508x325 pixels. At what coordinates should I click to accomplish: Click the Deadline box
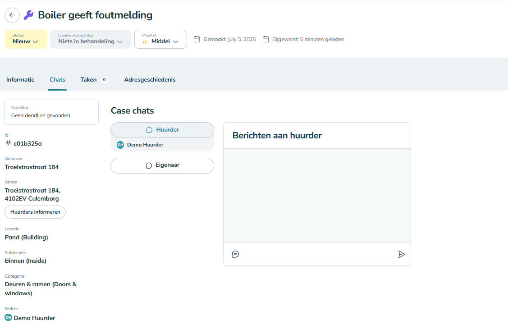[x=51, y=112]
